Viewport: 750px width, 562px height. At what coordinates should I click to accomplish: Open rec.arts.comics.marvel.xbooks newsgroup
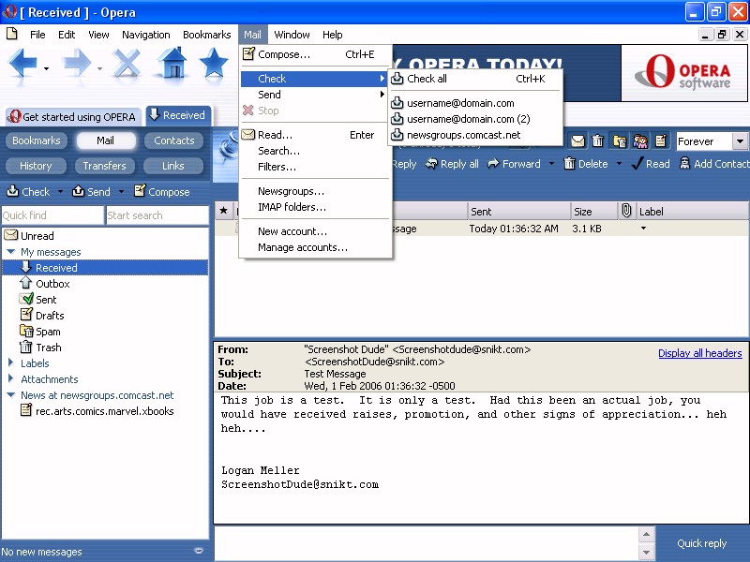97,411
